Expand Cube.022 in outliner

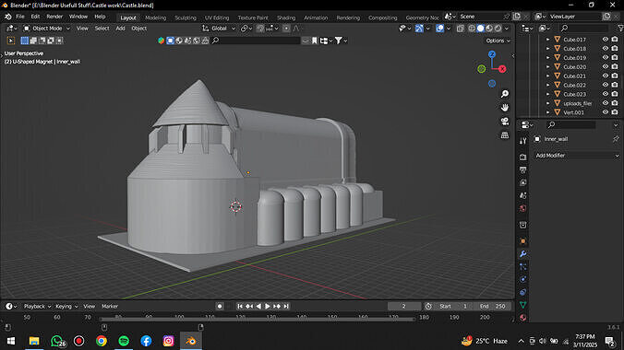547,85
